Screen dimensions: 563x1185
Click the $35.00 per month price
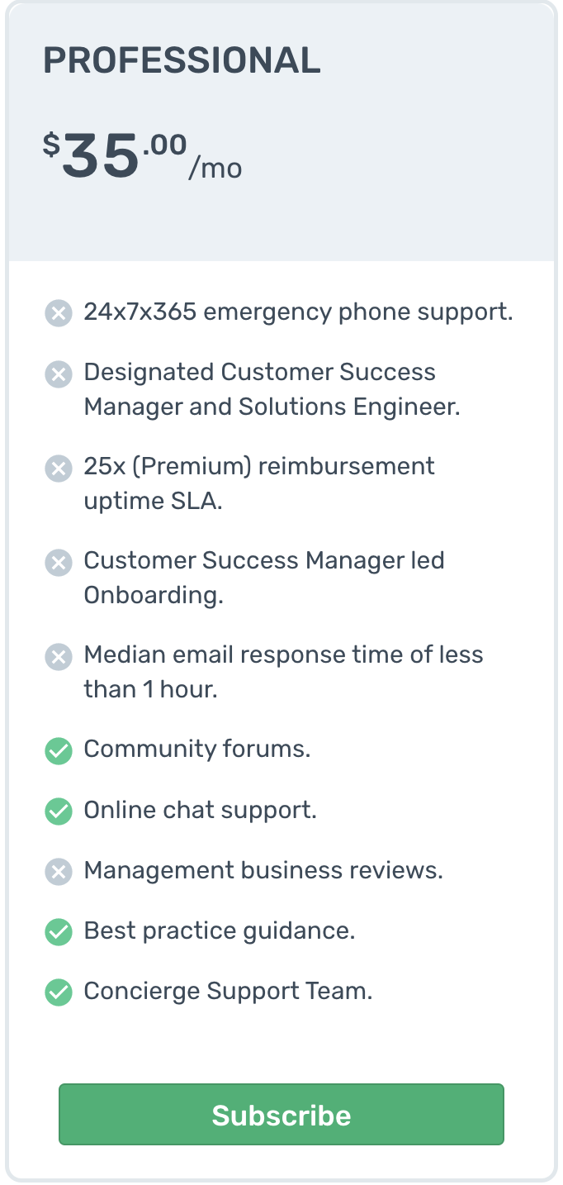pos(143,157)
